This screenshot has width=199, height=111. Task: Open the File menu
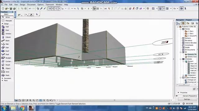tap(6, 5)
